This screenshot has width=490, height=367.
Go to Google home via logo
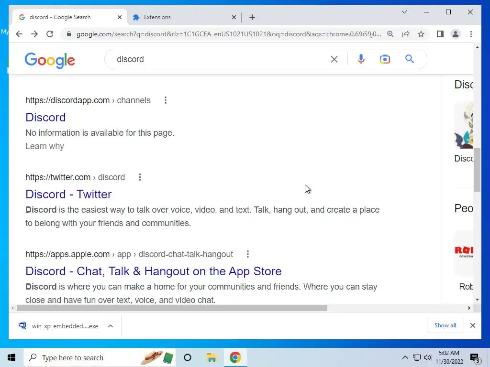pyautogui.click(x=50, y=60)
